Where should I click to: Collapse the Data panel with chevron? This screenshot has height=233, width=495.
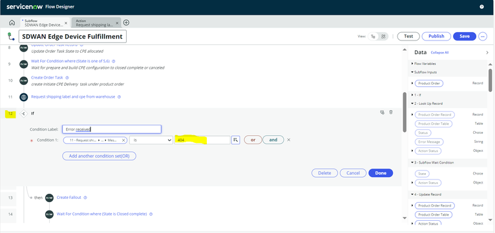pos(487,53)
